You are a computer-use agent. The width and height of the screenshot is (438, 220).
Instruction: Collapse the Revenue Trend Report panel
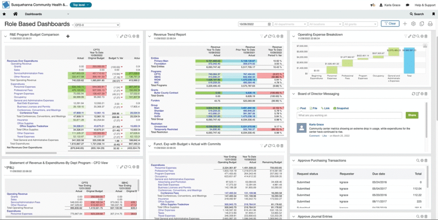[150, 36]
